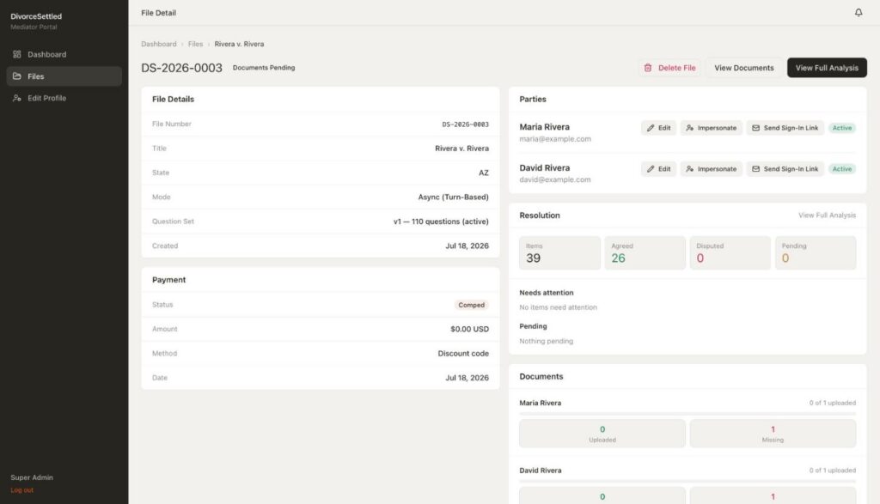This screenshot has height=504, width=880.
Task: Open Dashboard from the sidebar
Action: 64,54
